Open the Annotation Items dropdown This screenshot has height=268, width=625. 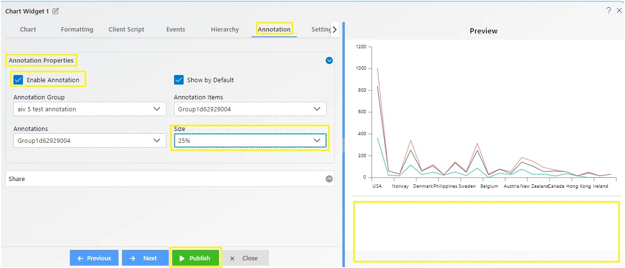pyautogui.click(x=250, y=109)
